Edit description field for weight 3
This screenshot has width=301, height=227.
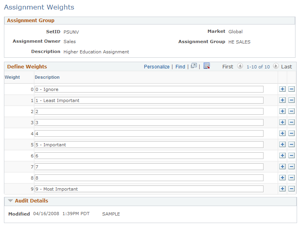(149, 122)
